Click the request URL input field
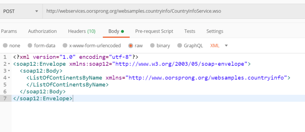 [x=173, y=11]
